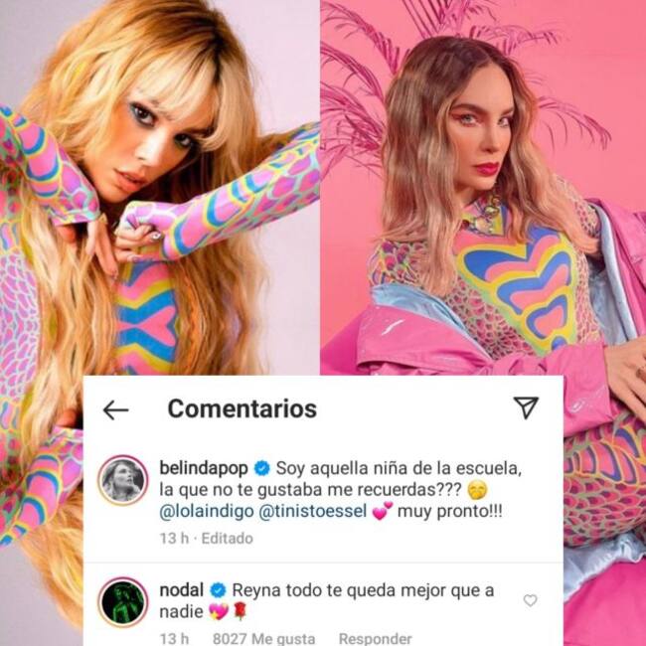
Task: Like nodal's comment with the heart
Action: point(531,600)
